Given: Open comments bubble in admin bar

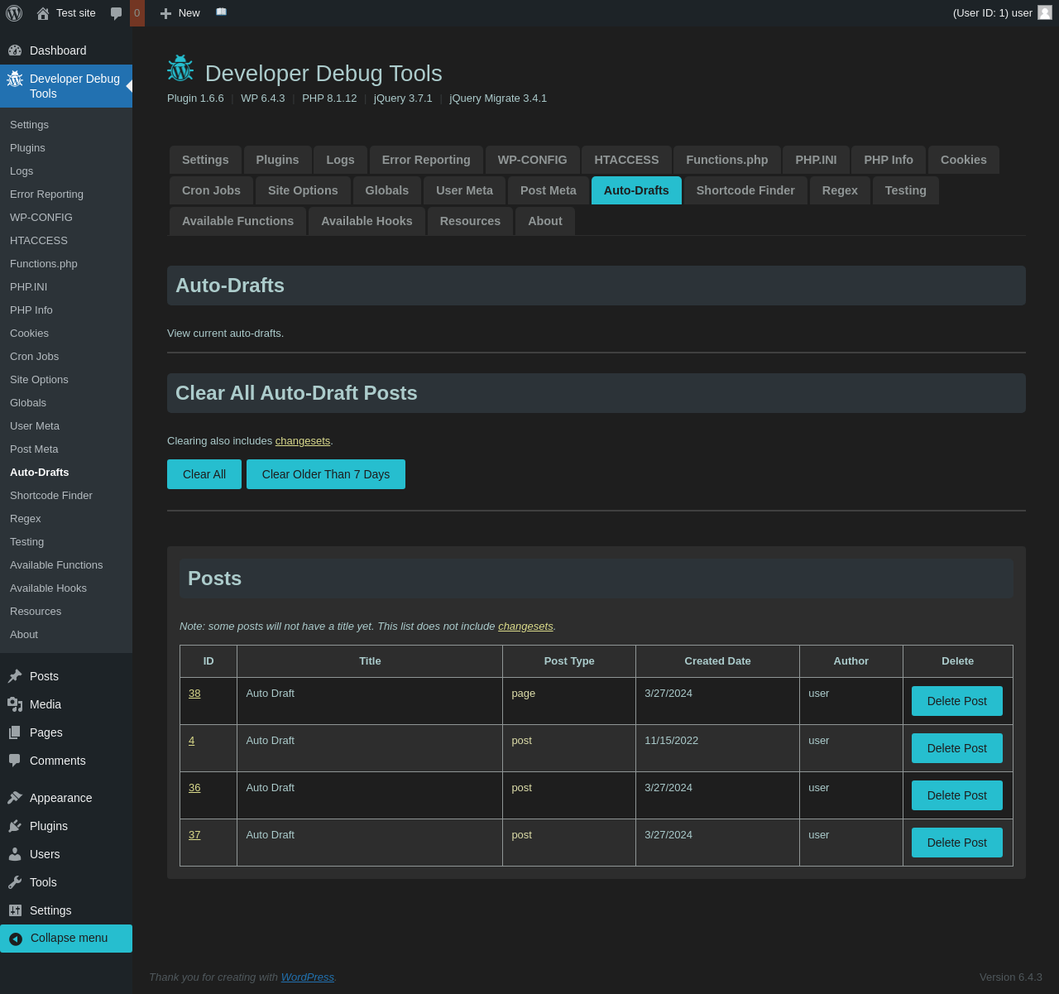Looking at the screenshot, I should click(117, 13).
